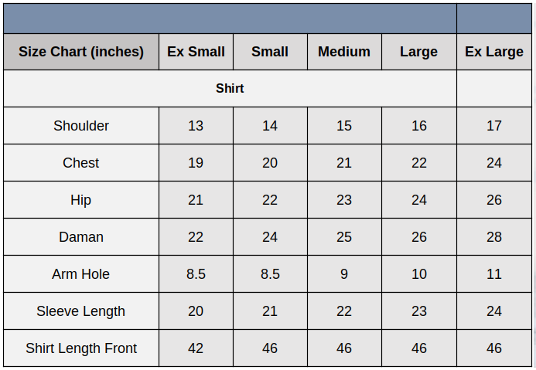Image resolution: width=536 pixels, height=370 pixels.
Task: Click the Large Sleeve Length value 23
Action: pyautogui.click(x=418, y=311)
